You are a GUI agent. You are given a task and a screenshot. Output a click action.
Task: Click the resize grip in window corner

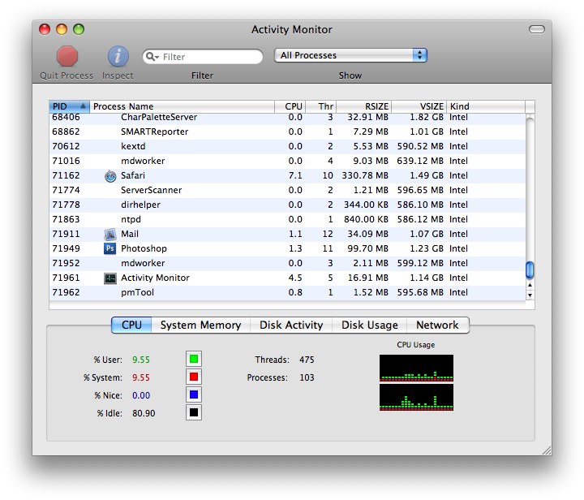point(547,450)
